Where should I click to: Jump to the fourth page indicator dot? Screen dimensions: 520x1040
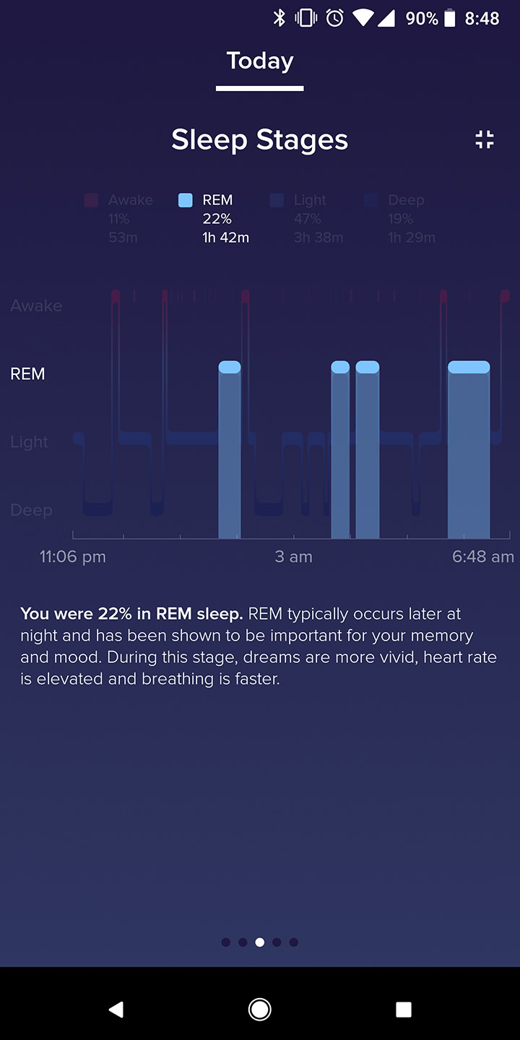pyautogui.click(x=277, y=942)
